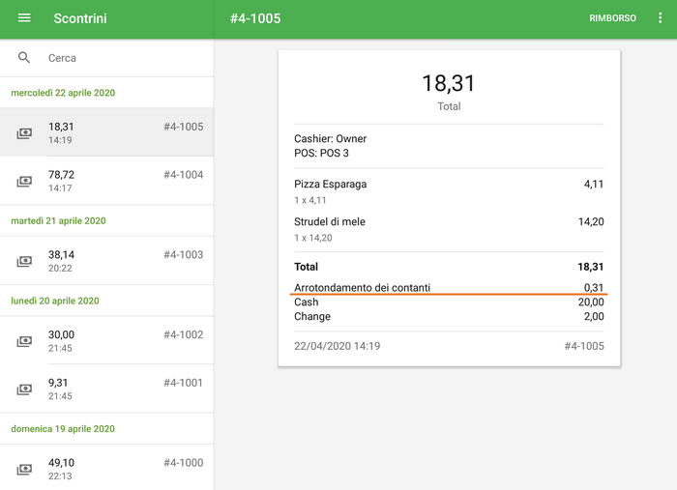Image resolution: width=677 pixels, height=490 pixels.
Task: Click cash icon for receipt #4-1005
Action: click(24, 133)
